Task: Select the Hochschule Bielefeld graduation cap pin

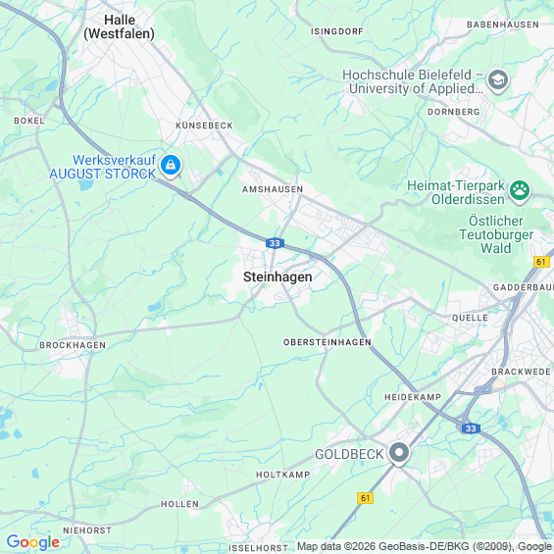Action: (x=498, y=81)
